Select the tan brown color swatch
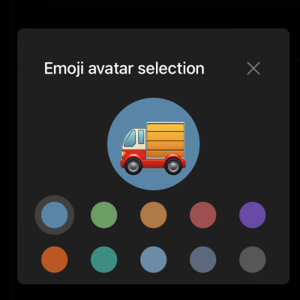 click(154, 215)
